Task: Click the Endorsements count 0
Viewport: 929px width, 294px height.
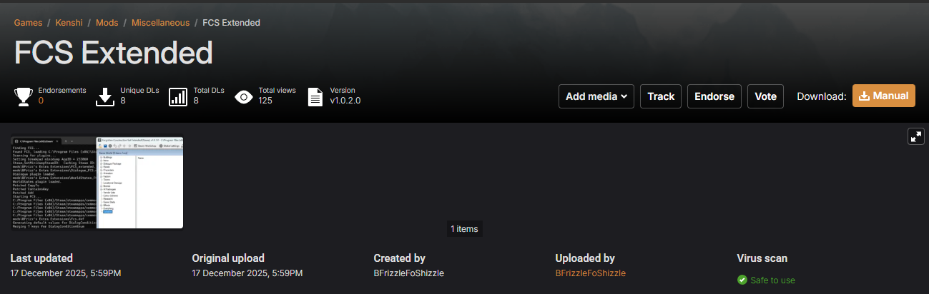Action: 41,101
